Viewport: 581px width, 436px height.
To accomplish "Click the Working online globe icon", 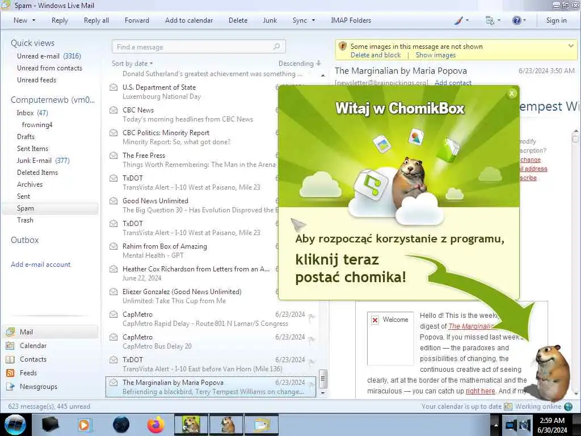I will point(568,406).
